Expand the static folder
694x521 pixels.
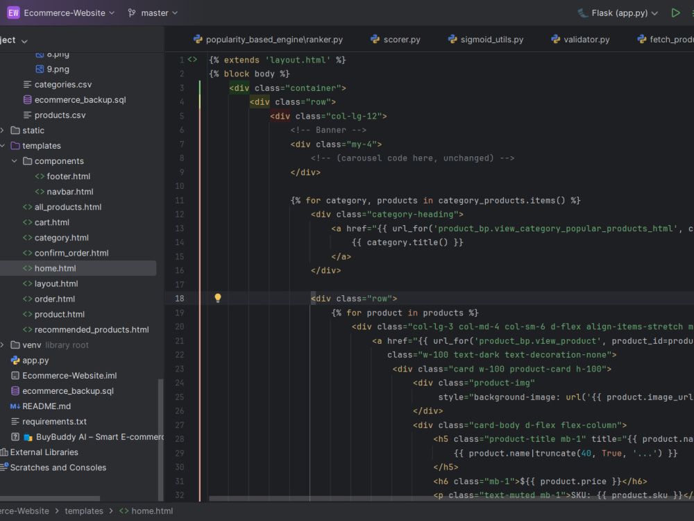tap(3, 131)
